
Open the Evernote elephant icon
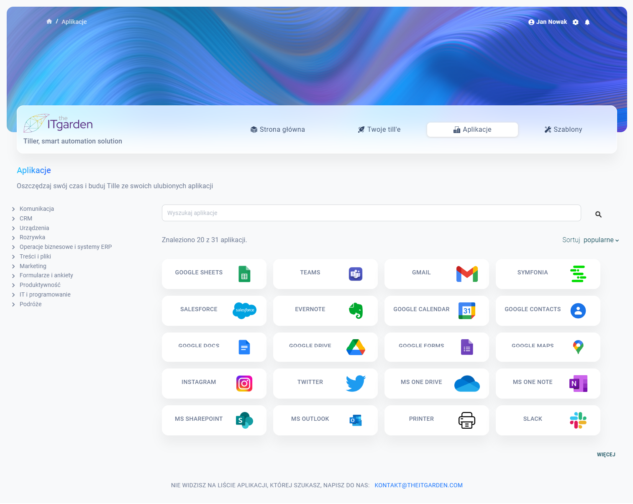pyautogui.click(x=356, y=310)
